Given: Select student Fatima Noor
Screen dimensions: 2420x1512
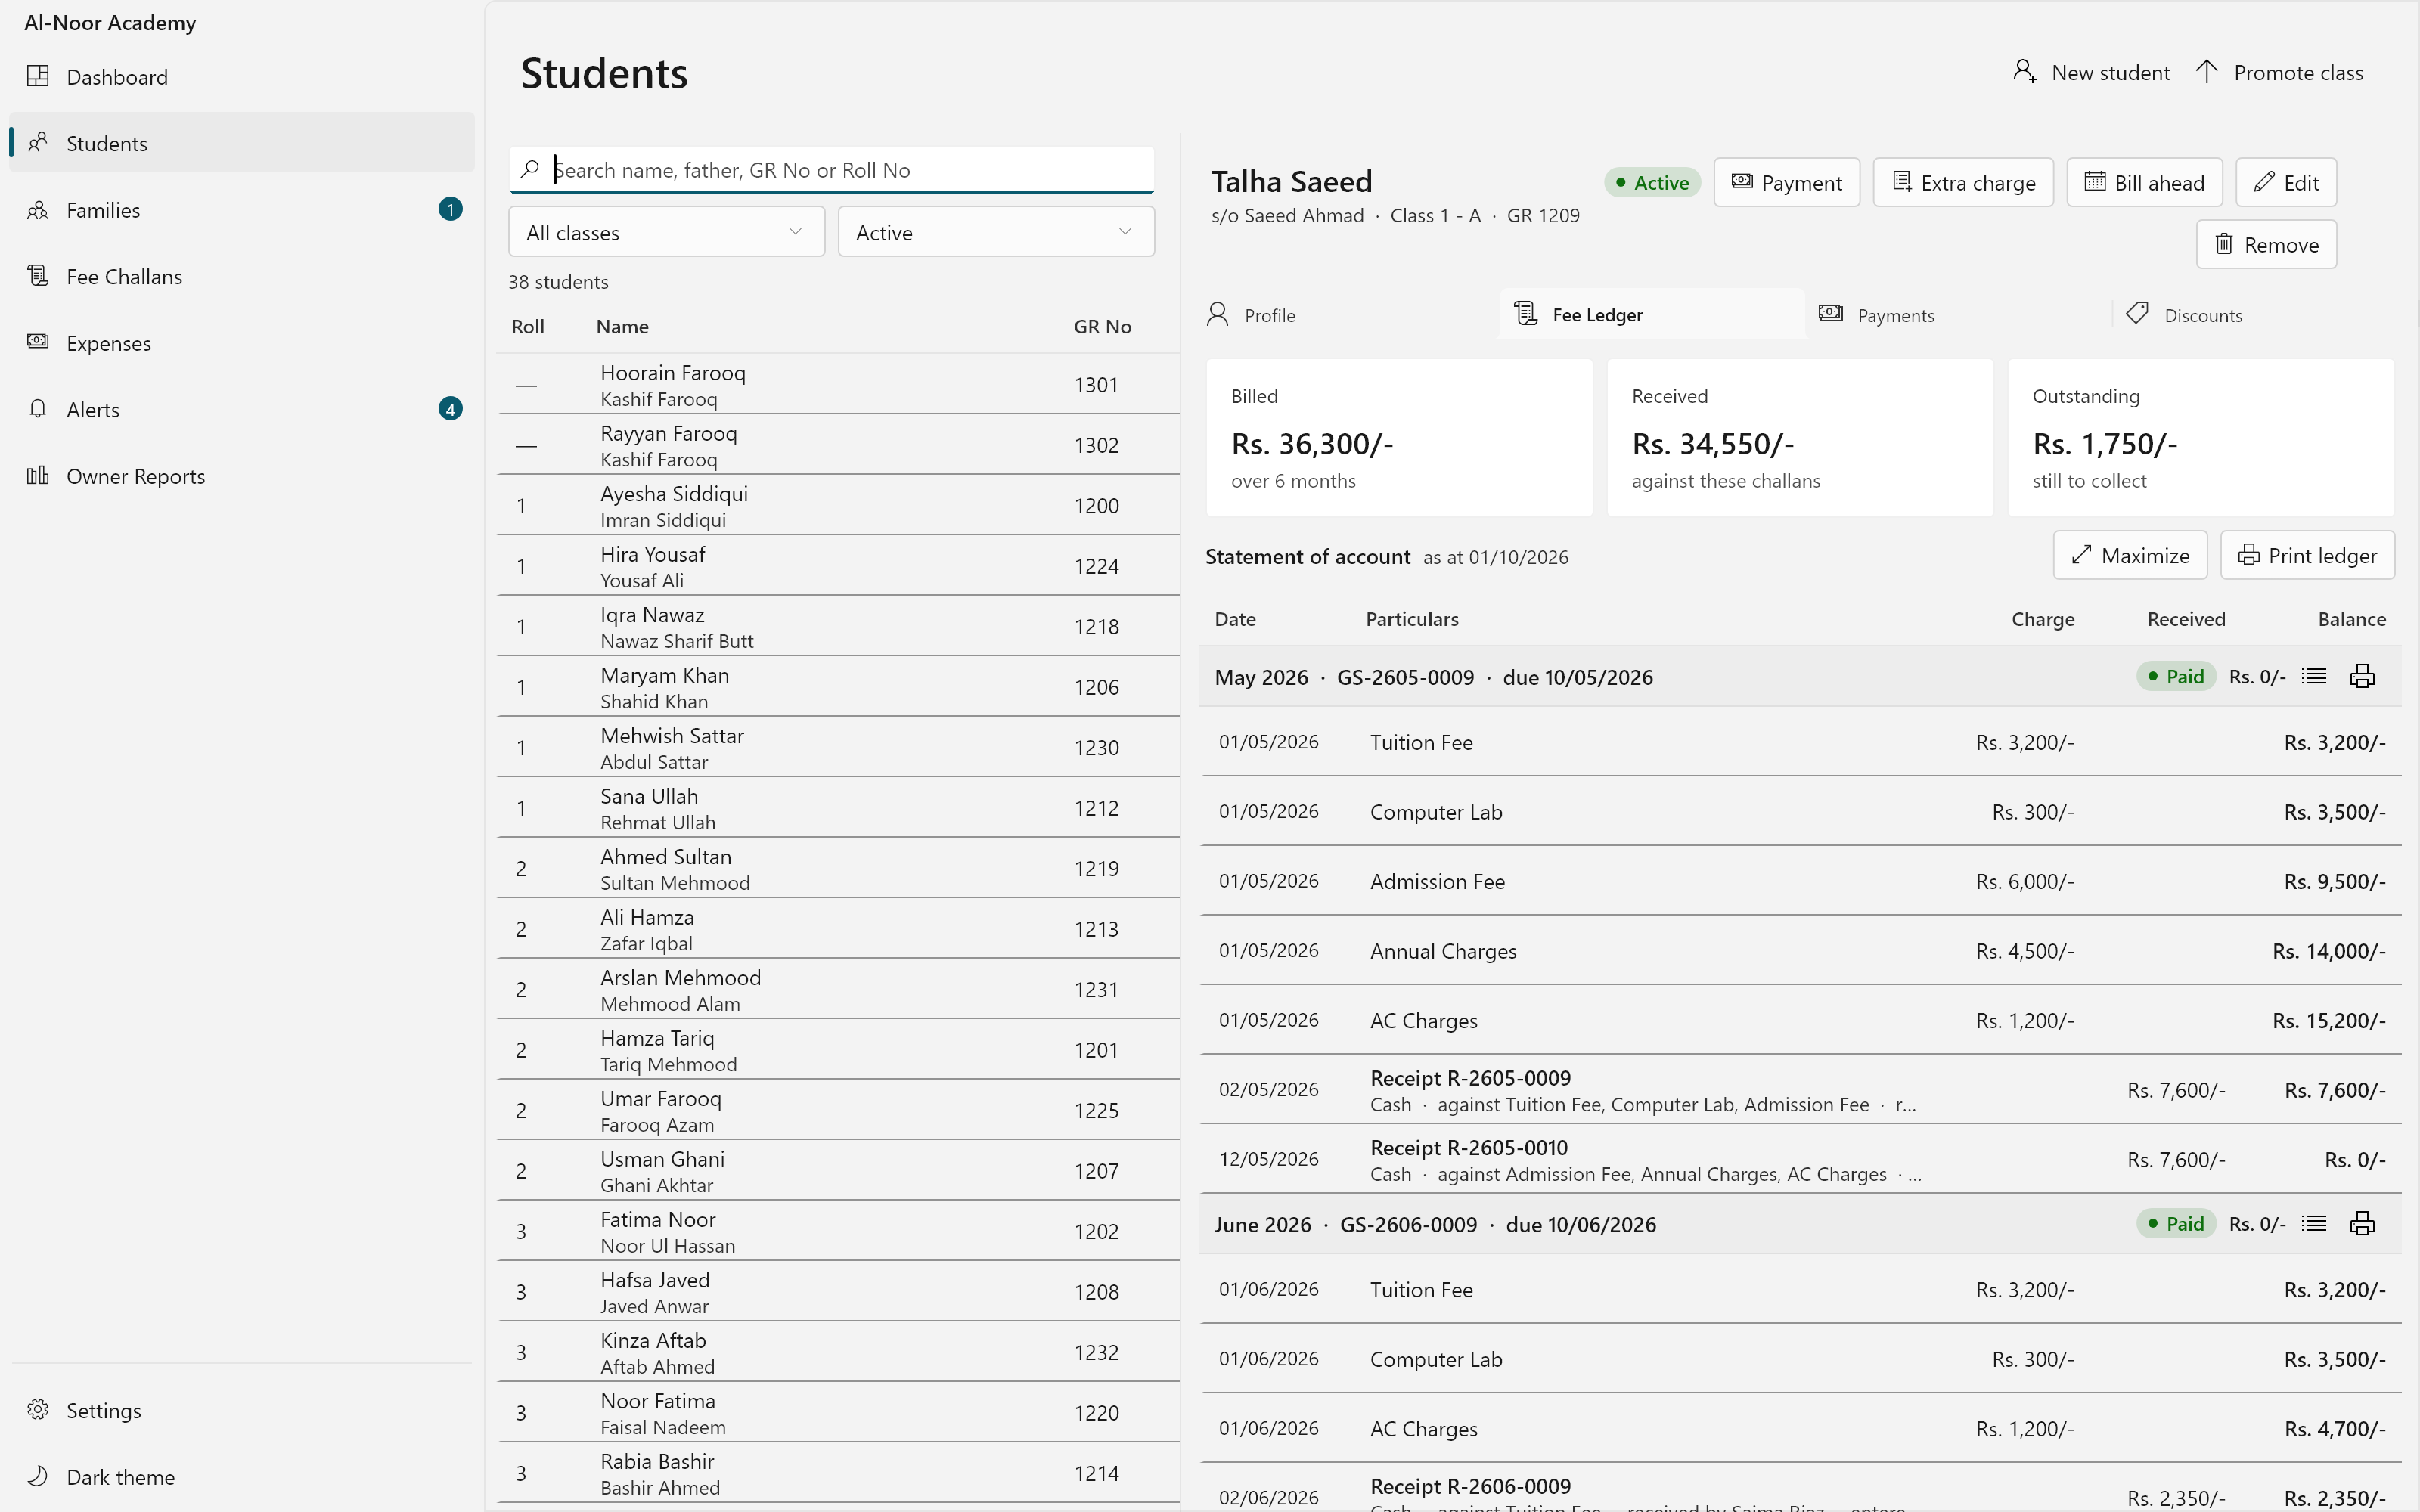Looking at the screenshot, I should tap(838, 1231).
